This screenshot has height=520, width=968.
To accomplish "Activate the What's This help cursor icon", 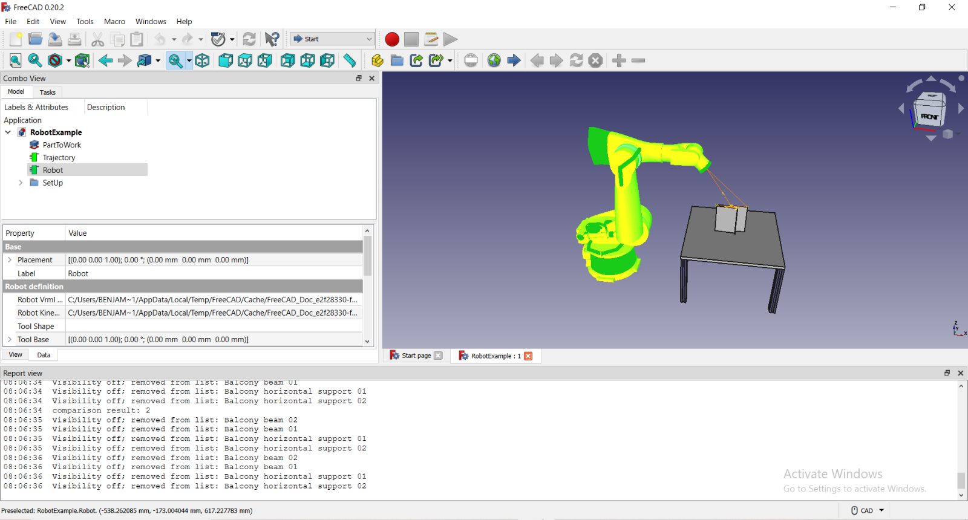I will (272, 39).
